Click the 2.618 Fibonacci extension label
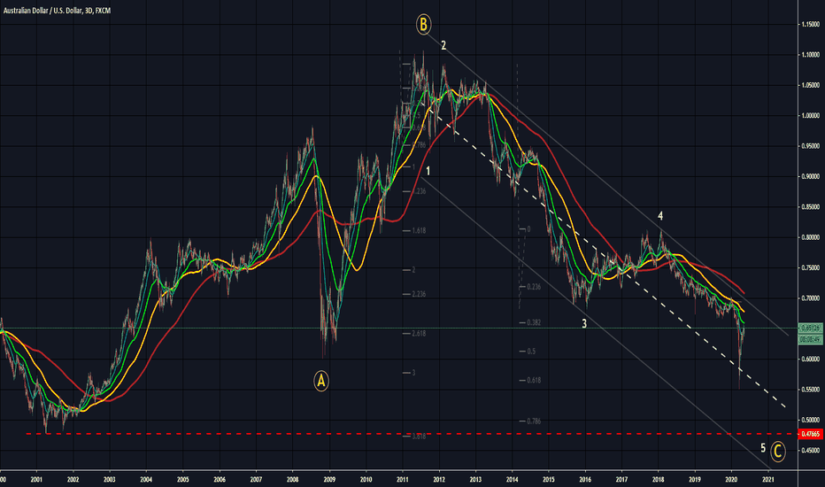Image resolution: width=825 pixels, height=487 pixels. [420, 333]
